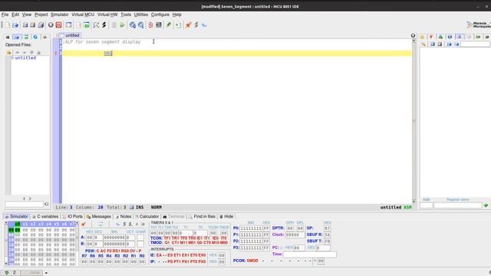The image size is (491, 276).
Task: Click the register memory scroll-up arrow
Action: (5, 223)
